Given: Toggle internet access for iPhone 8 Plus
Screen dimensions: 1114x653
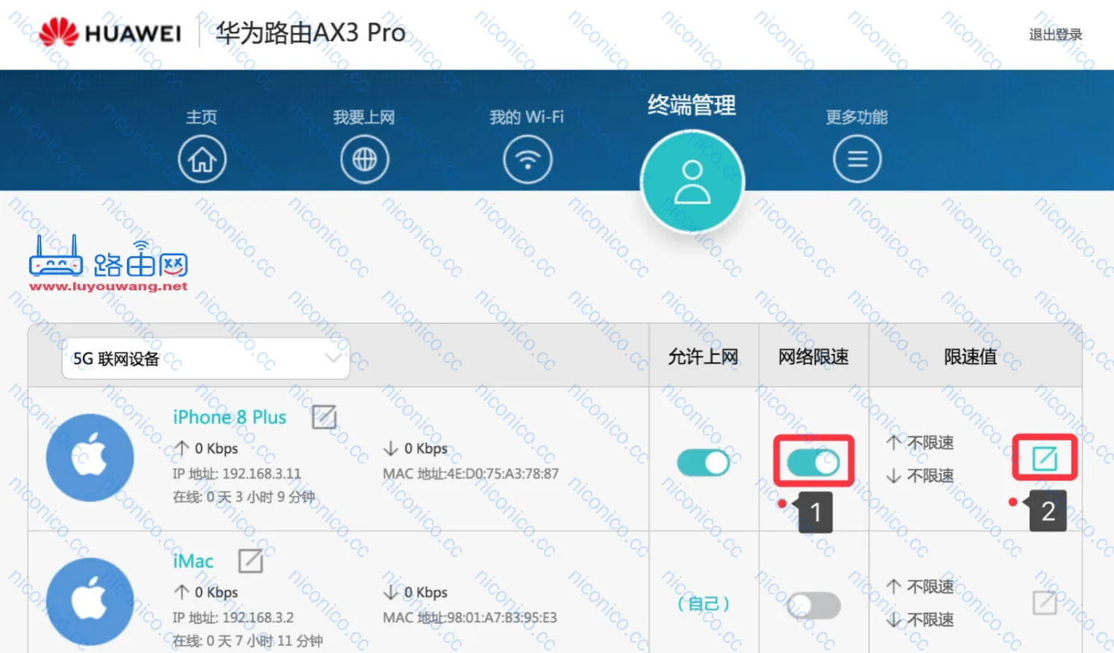Looking at the screenshot, I should point(704,463).
